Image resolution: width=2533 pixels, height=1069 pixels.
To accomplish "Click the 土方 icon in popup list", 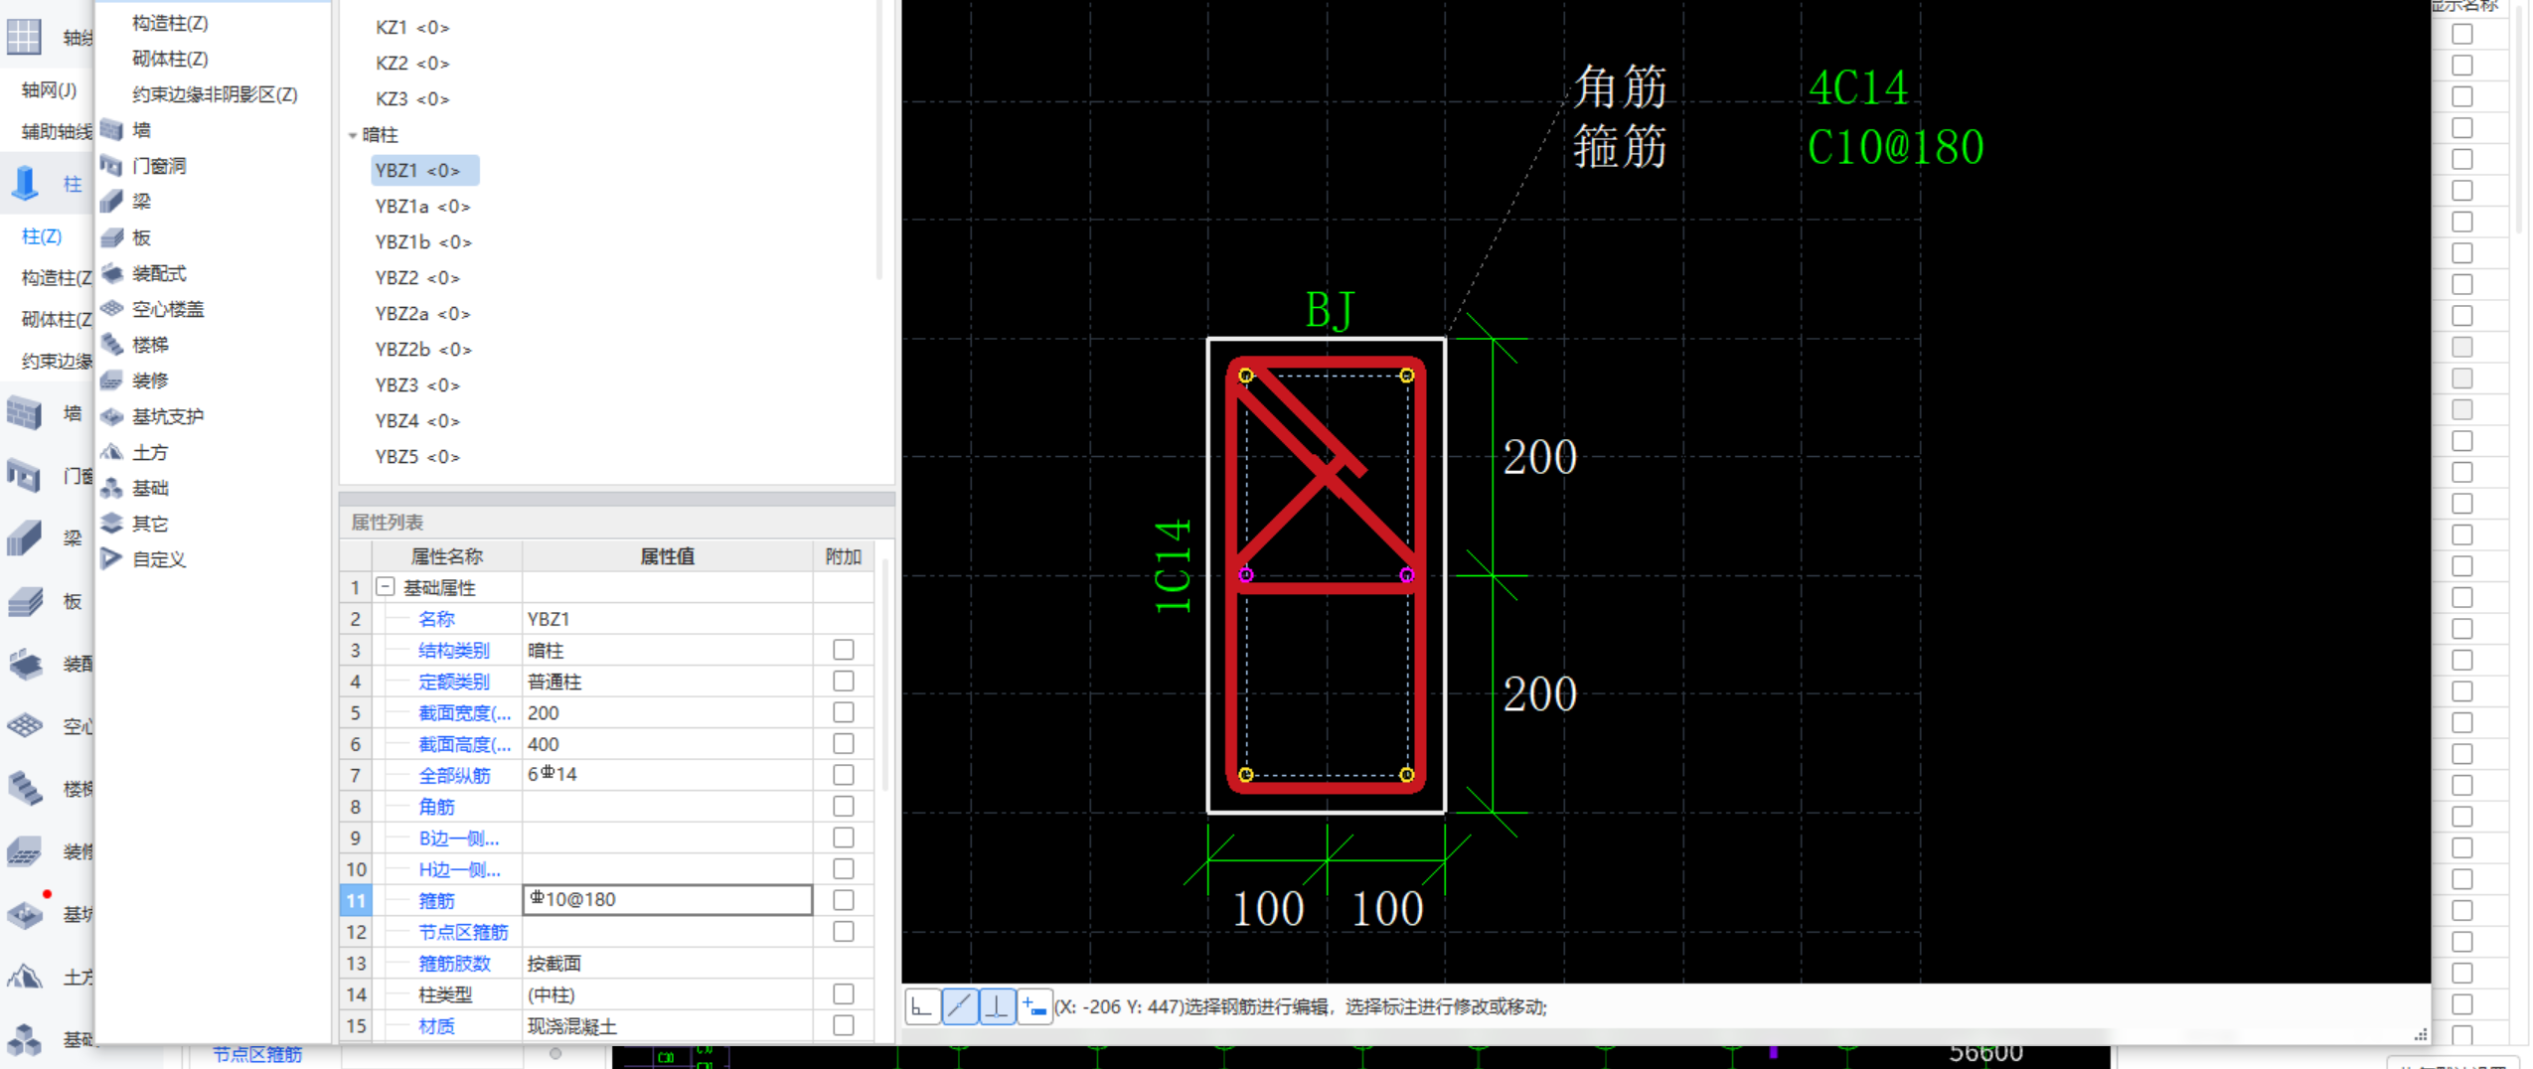I will pos(112,452).
